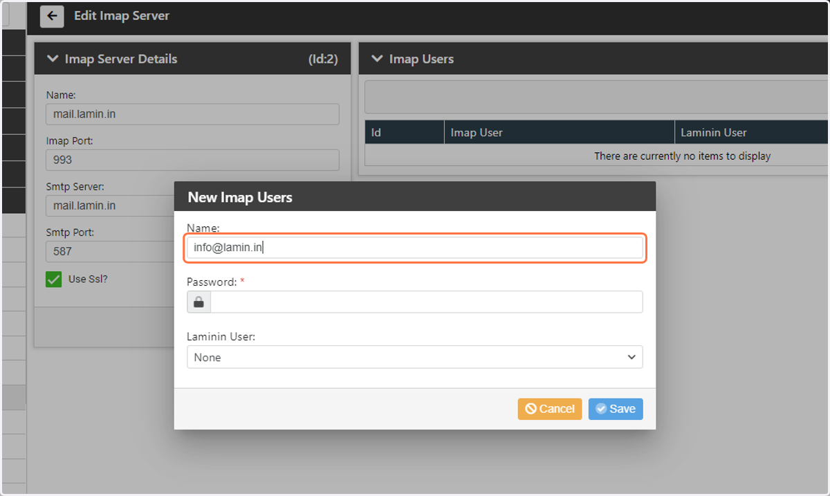Click the (Id:2) label
This screenshot has width=830, height=496.
coord(323,59)
